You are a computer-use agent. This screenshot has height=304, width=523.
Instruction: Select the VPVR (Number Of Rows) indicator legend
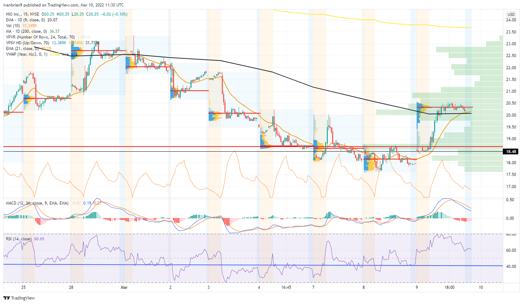pyautogui.click(x=41, y=37)
